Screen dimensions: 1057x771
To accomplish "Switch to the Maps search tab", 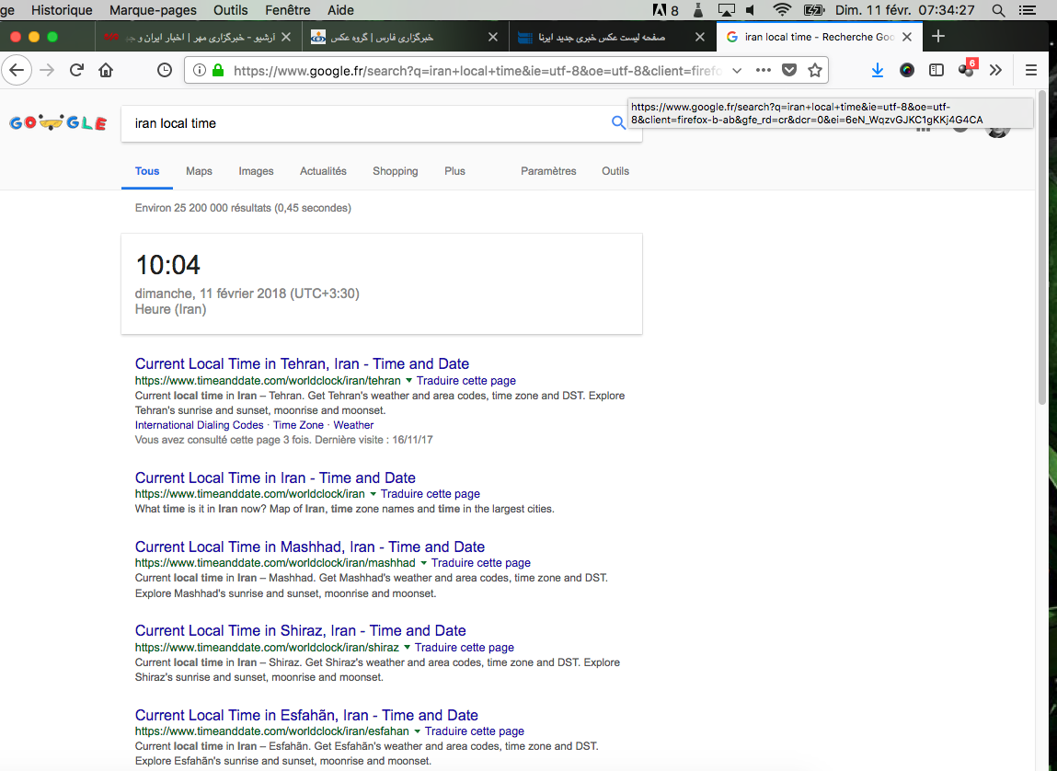I will click(x=199, y=171).
